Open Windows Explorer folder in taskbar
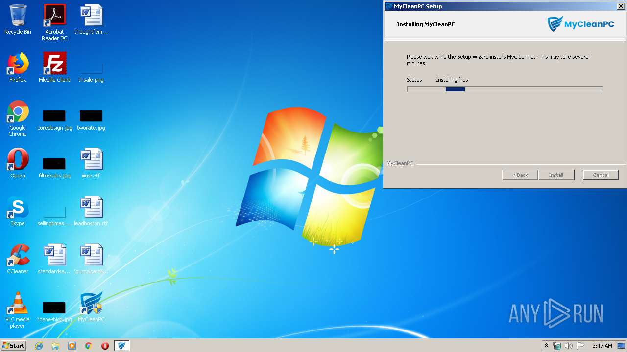Viewport: 627px width, 352px height. (55, 346)
